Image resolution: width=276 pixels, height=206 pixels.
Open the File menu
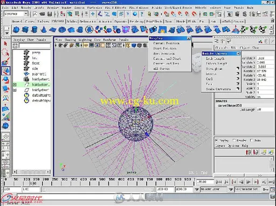(5, 8)
